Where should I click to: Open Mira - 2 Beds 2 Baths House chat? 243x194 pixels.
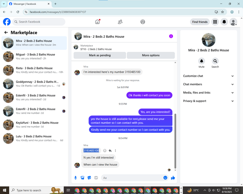click(34, 43)
